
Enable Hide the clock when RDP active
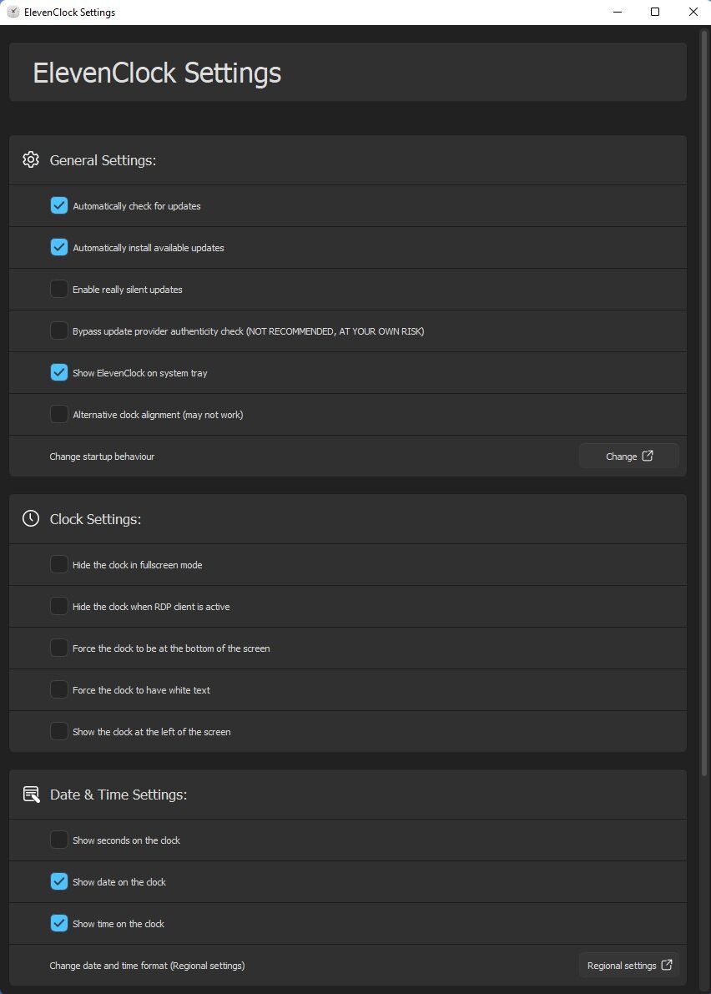59,606
